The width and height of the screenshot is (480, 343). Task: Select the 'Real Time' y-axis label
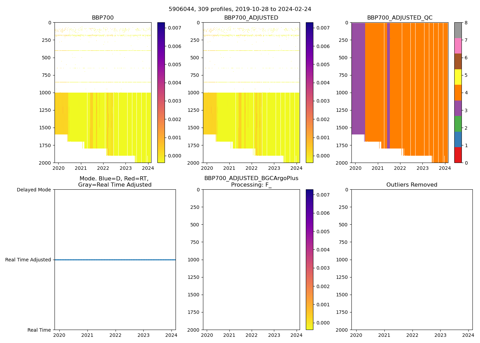pyautogui.click(x=39, y=330)
